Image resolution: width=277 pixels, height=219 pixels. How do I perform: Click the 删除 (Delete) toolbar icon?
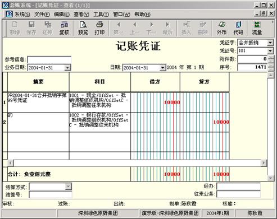(203, 28)
